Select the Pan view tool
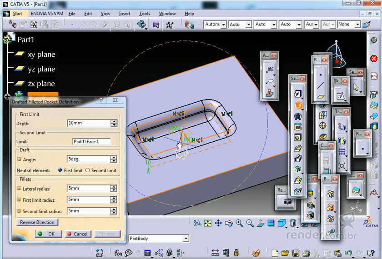The width and height of the screenshot is (382, 259). [x=218, y=223]
